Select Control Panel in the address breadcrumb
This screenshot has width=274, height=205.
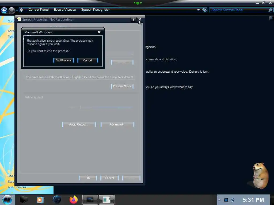click(39, 10)
